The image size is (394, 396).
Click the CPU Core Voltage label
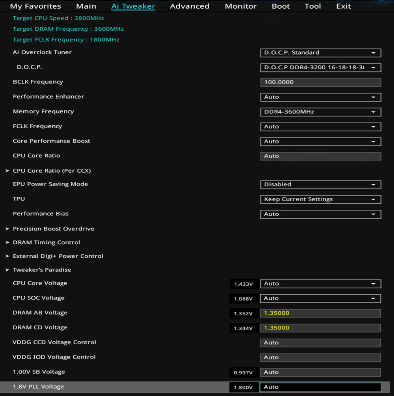coord(40,283)
